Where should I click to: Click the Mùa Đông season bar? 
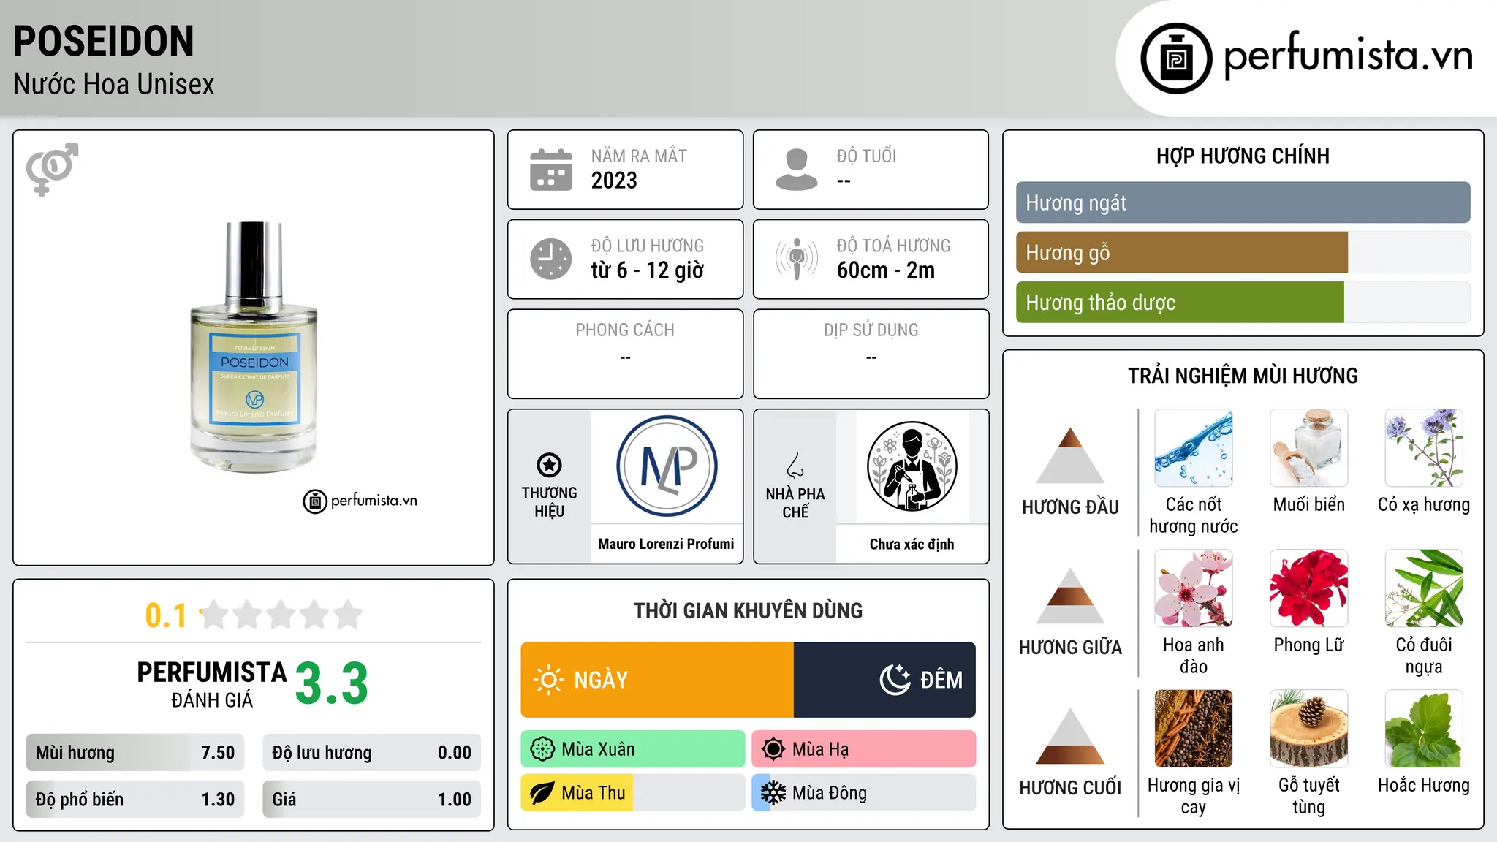pyautogui.click(x=864, y=793)
